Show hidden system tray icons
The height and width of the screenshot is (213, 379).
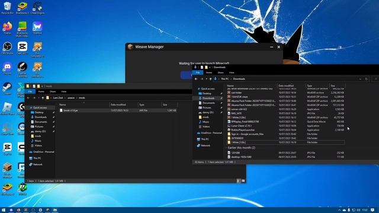click(339, 210)
